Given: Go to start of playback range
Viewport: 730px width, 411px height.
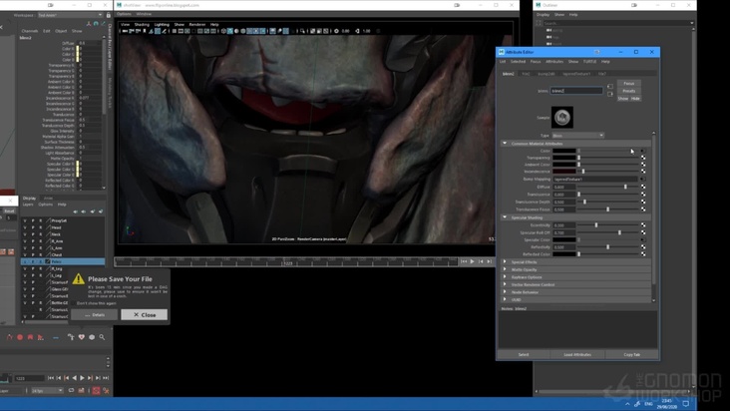Looking at the screenshot, I should pos(51,378).
